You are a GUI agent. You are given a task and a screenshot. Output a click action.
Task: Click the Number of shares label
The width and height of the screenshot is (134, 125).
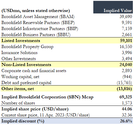click(x=18, y=103)
